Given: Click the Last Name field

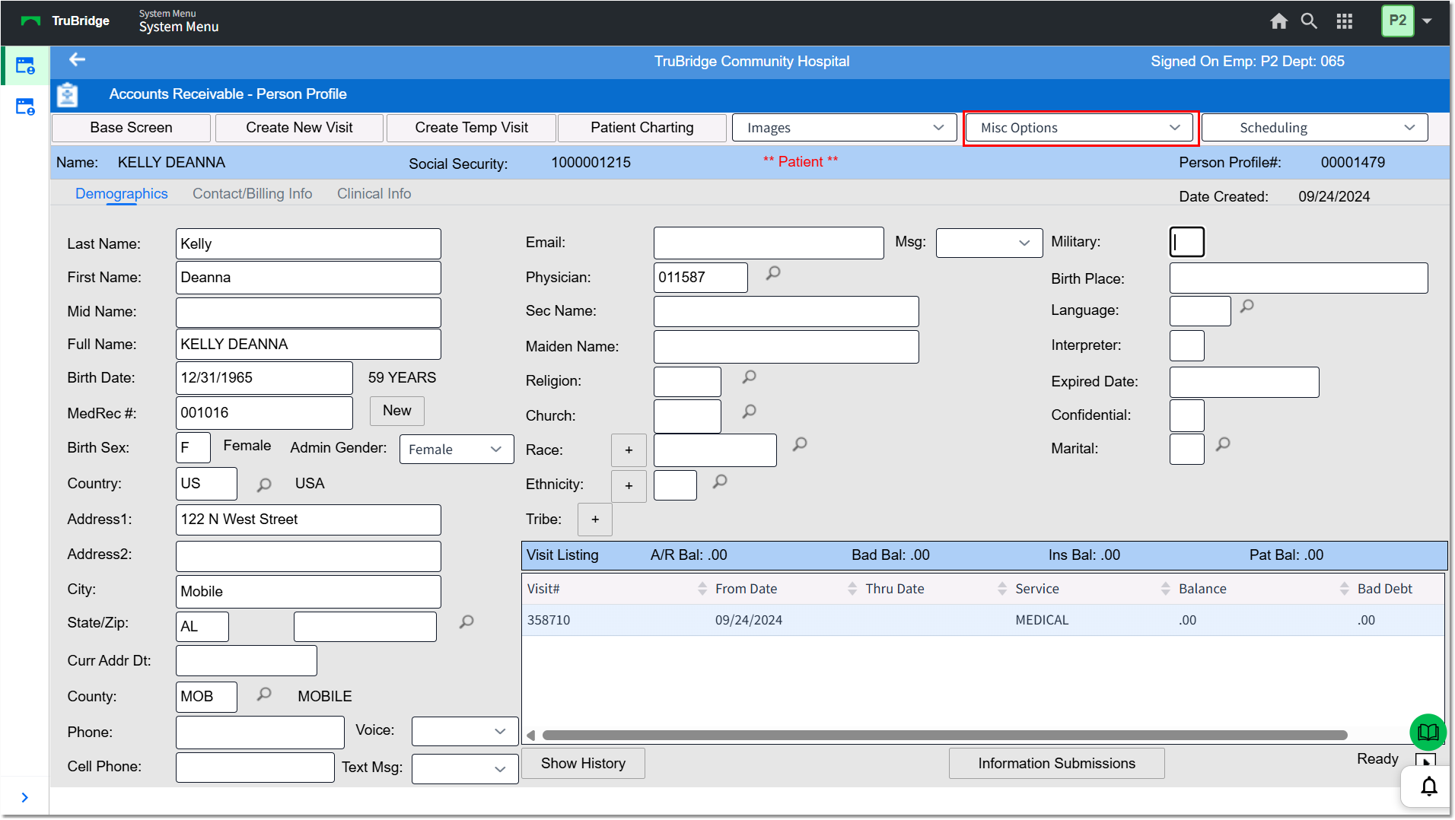Looking at the screenshot, I should [x=308, y=244].
